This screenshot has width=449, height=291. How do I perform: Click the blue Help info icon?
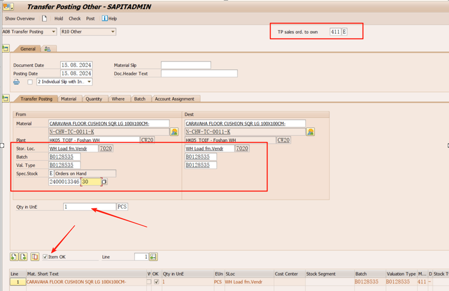pos(105,18)
